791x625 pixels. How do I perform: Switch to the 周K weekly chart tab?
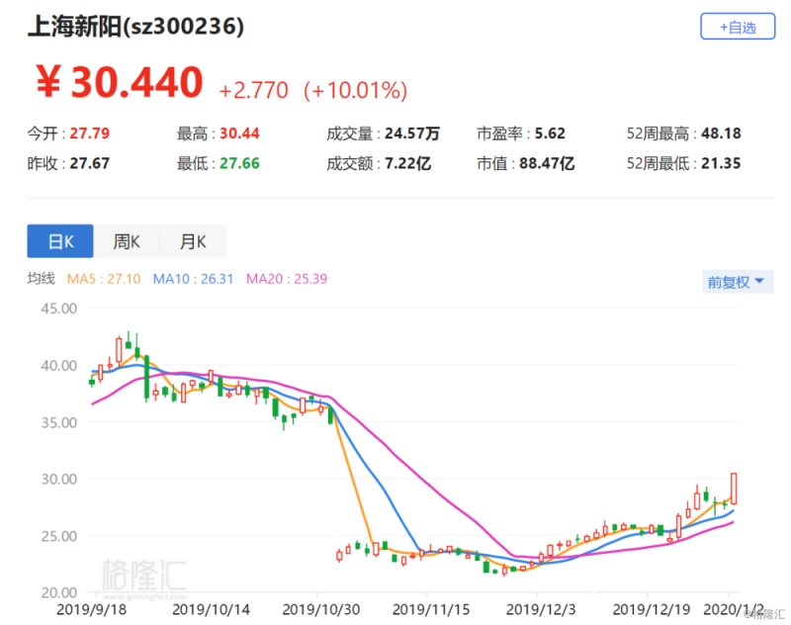pos(127,241)
